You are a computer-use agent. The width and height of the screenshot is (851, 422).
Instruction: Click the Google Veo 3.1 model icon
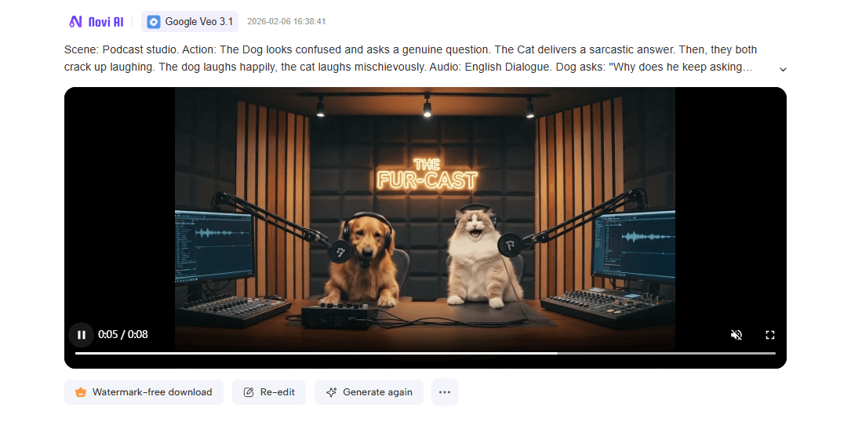pyautogui.click(x=154, y=22)
